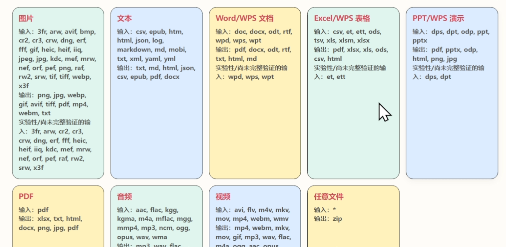The height and width of the screenshot is (247, 506).
Task: Click "输出: mp4, webm, mkv," in 视频 card
Action: click(253, 228)
